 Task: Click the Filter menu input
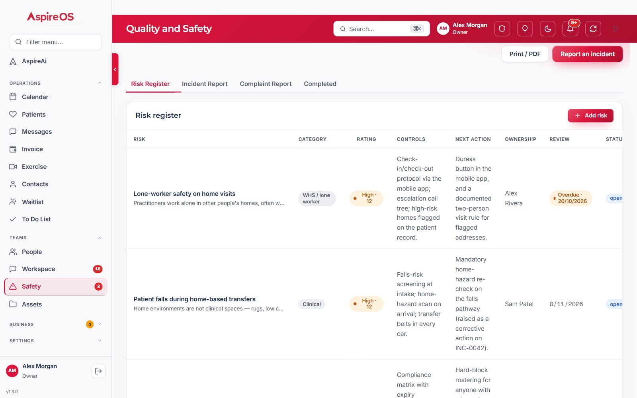tap(56, 42)
